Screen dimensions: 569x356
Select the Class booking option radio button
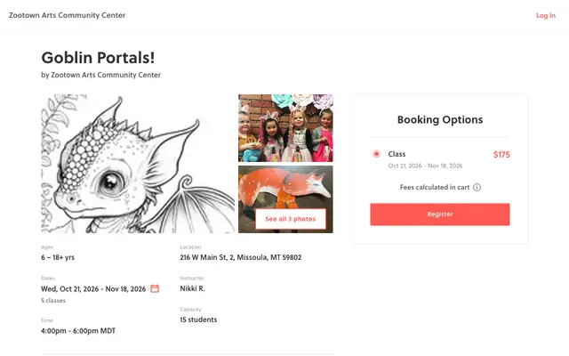point(376,154)
